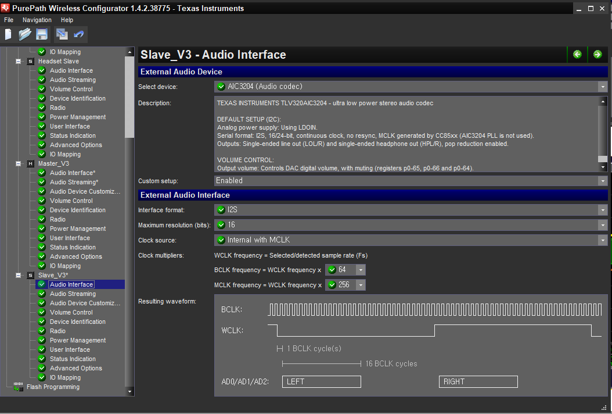Select Audio Device Customization under Slave_V3

click(x=85, y=303)
